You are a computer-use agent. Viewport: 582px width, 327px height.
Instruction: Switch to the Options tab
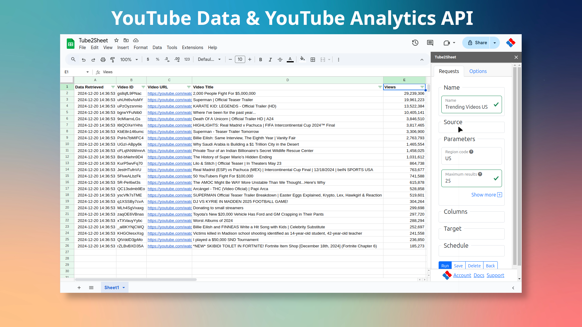pyautogui.click(x=478, y=71)
